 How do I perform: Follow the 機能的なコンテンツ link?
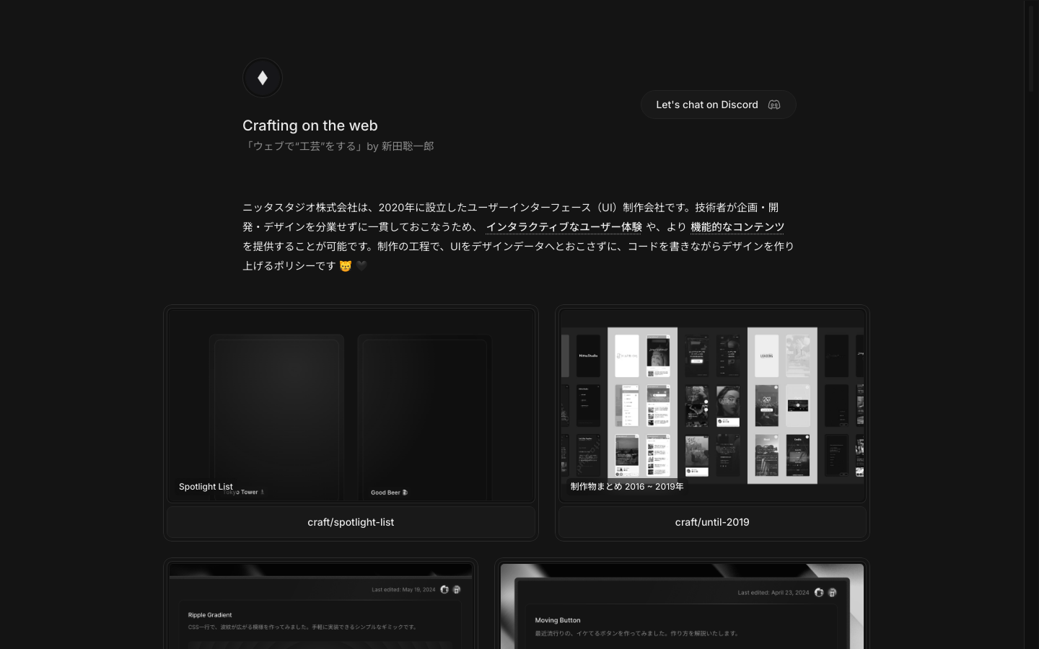[737, 227]
